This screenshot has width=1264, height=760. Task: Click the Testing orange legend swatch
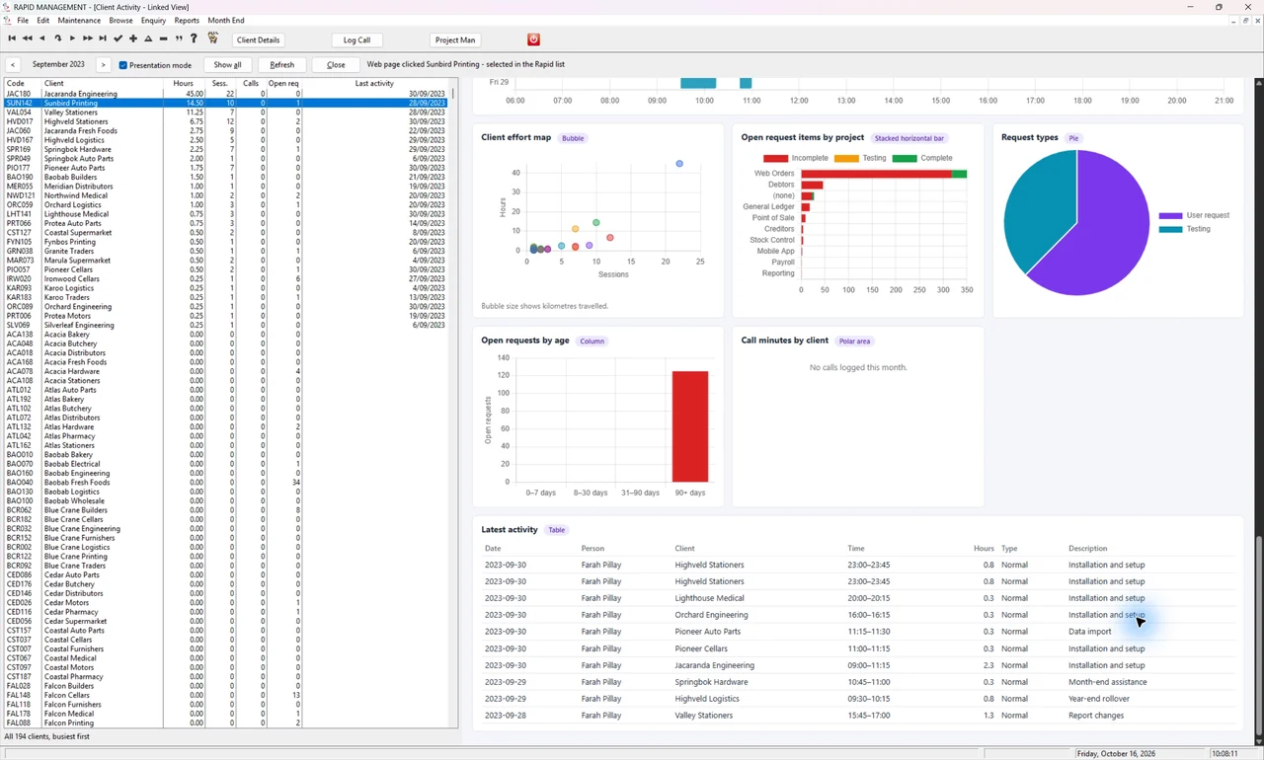pos(846,158)
